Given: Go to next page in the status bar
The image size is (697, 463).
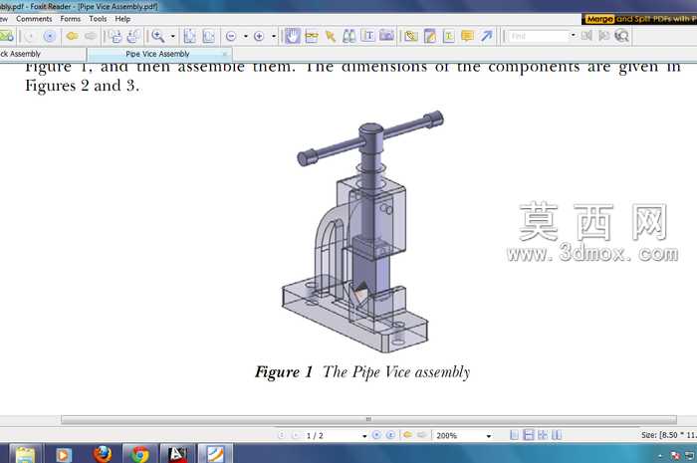Looking at the screenshot, I should click(376, 435).
